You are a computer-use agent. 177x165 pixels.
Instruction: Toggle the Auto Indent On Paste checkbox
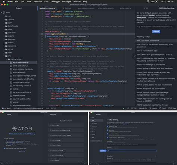pyautogui.click(x=108, y=134)
